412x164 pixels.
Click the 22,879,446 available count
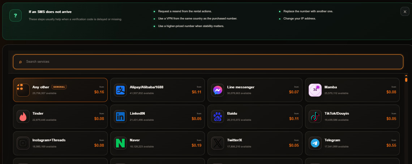click(44, 120)
